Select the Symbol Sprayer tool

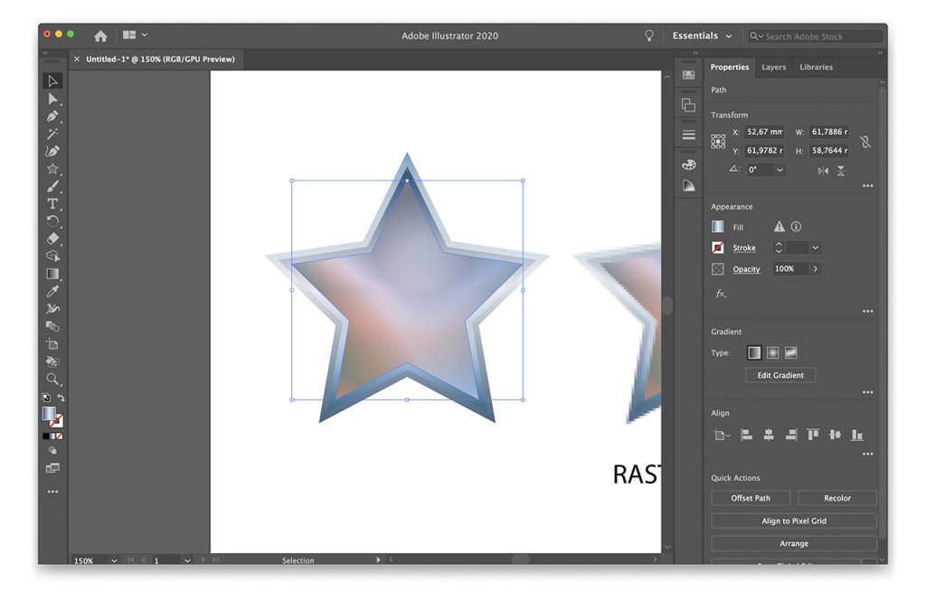[x=52, y=309]
